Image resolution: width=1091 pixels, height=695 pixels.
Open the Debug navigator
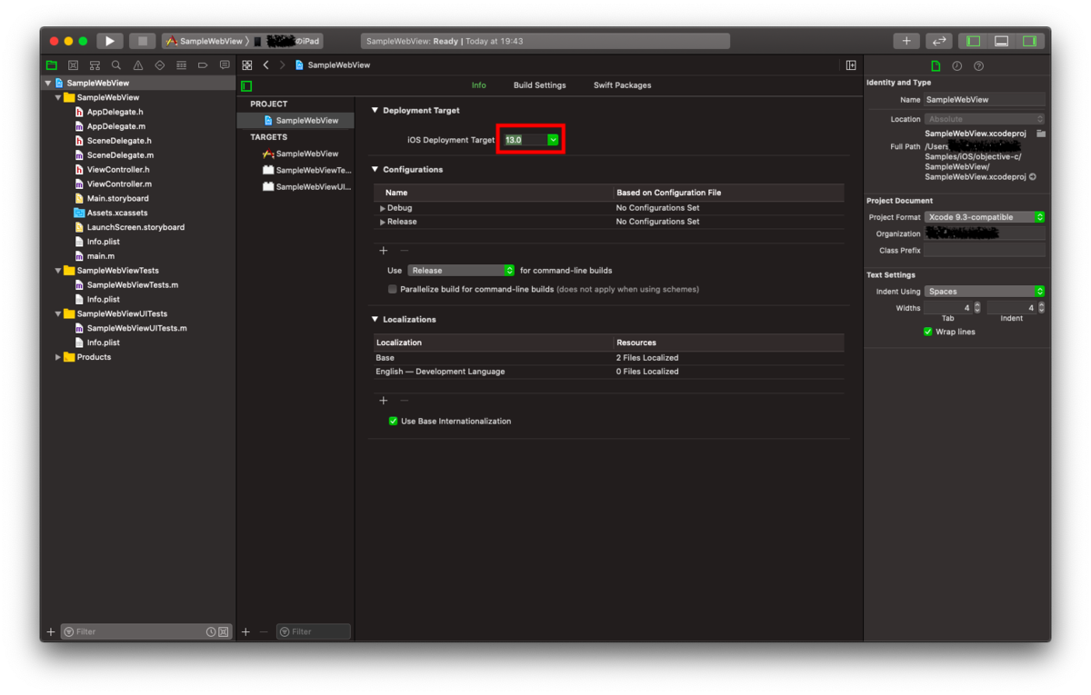coord(181,65)
